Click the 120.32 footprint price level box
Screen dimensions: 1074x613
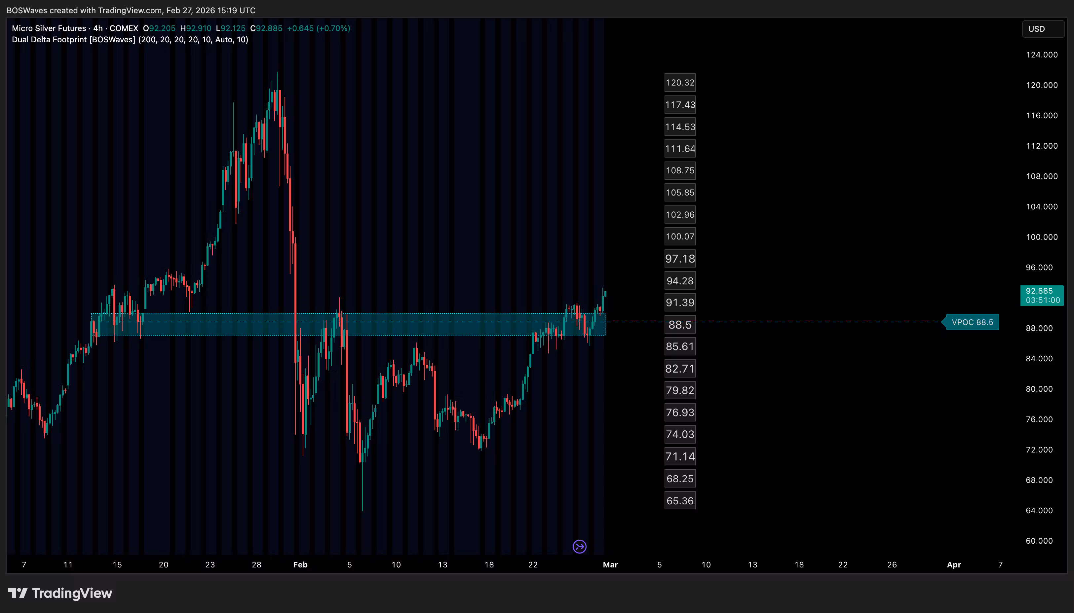click(680, 83)
